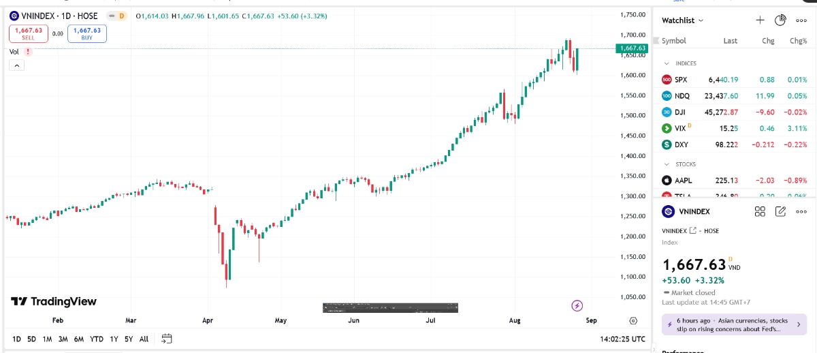Click the add symbol plus icon in Watchlist
The height and width of the screenshot is (353, 817).
[x=760, y=20]
